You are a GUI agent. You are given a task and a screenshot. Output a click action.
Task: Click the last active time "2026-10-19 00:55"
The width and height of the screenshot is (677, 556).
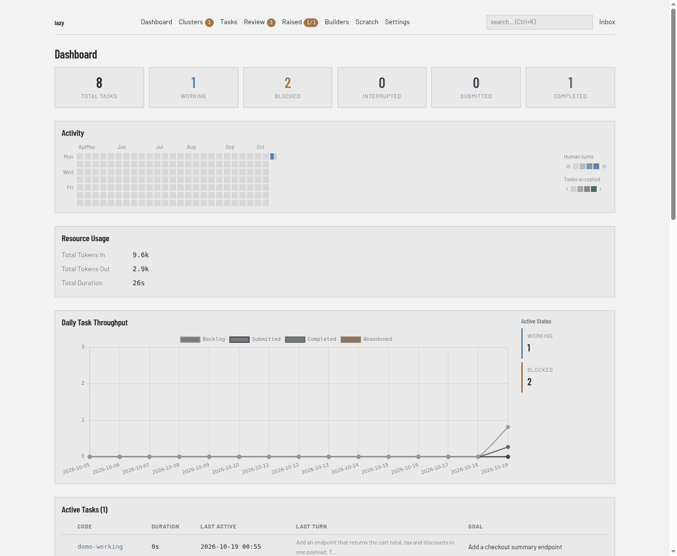pos(231,547)
